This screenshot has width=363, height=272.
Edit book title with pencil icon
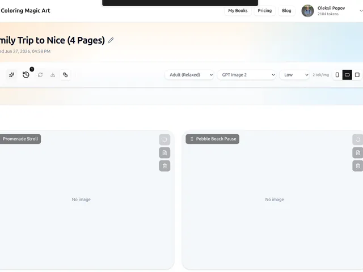click(111, 40)
